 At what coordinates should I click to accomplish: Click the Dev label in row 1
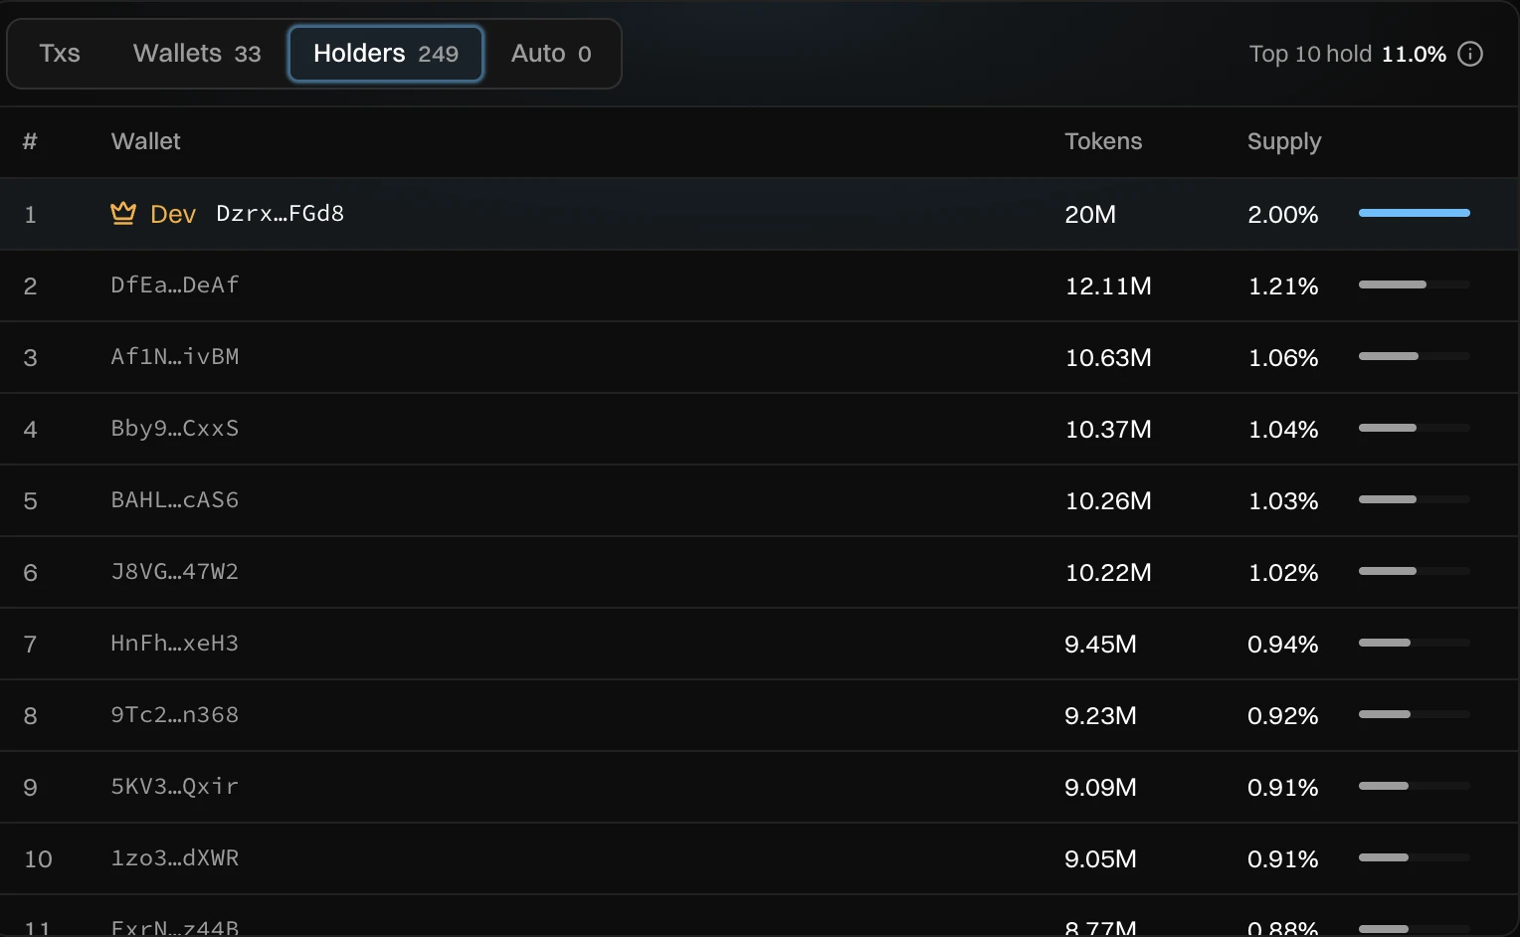coord(173,214)
